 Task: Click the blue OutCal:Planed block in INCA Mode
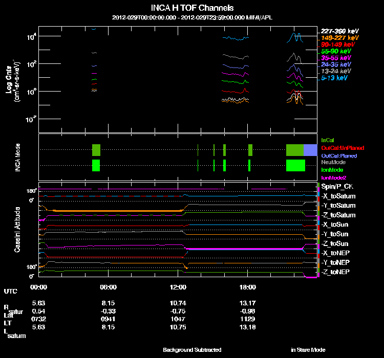(x=311, y=150)
